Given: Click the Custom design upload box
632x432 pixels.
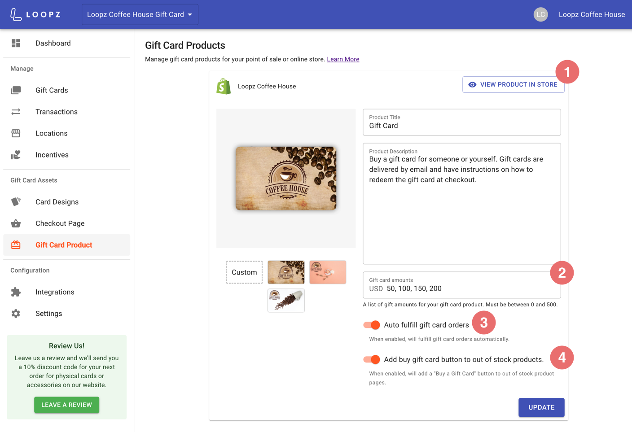Looking at the screenshot, I should 244,272.
